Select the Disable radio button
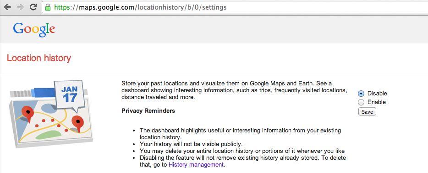The width and height of the screenshot is (428, 173). [x=361, y=94]
